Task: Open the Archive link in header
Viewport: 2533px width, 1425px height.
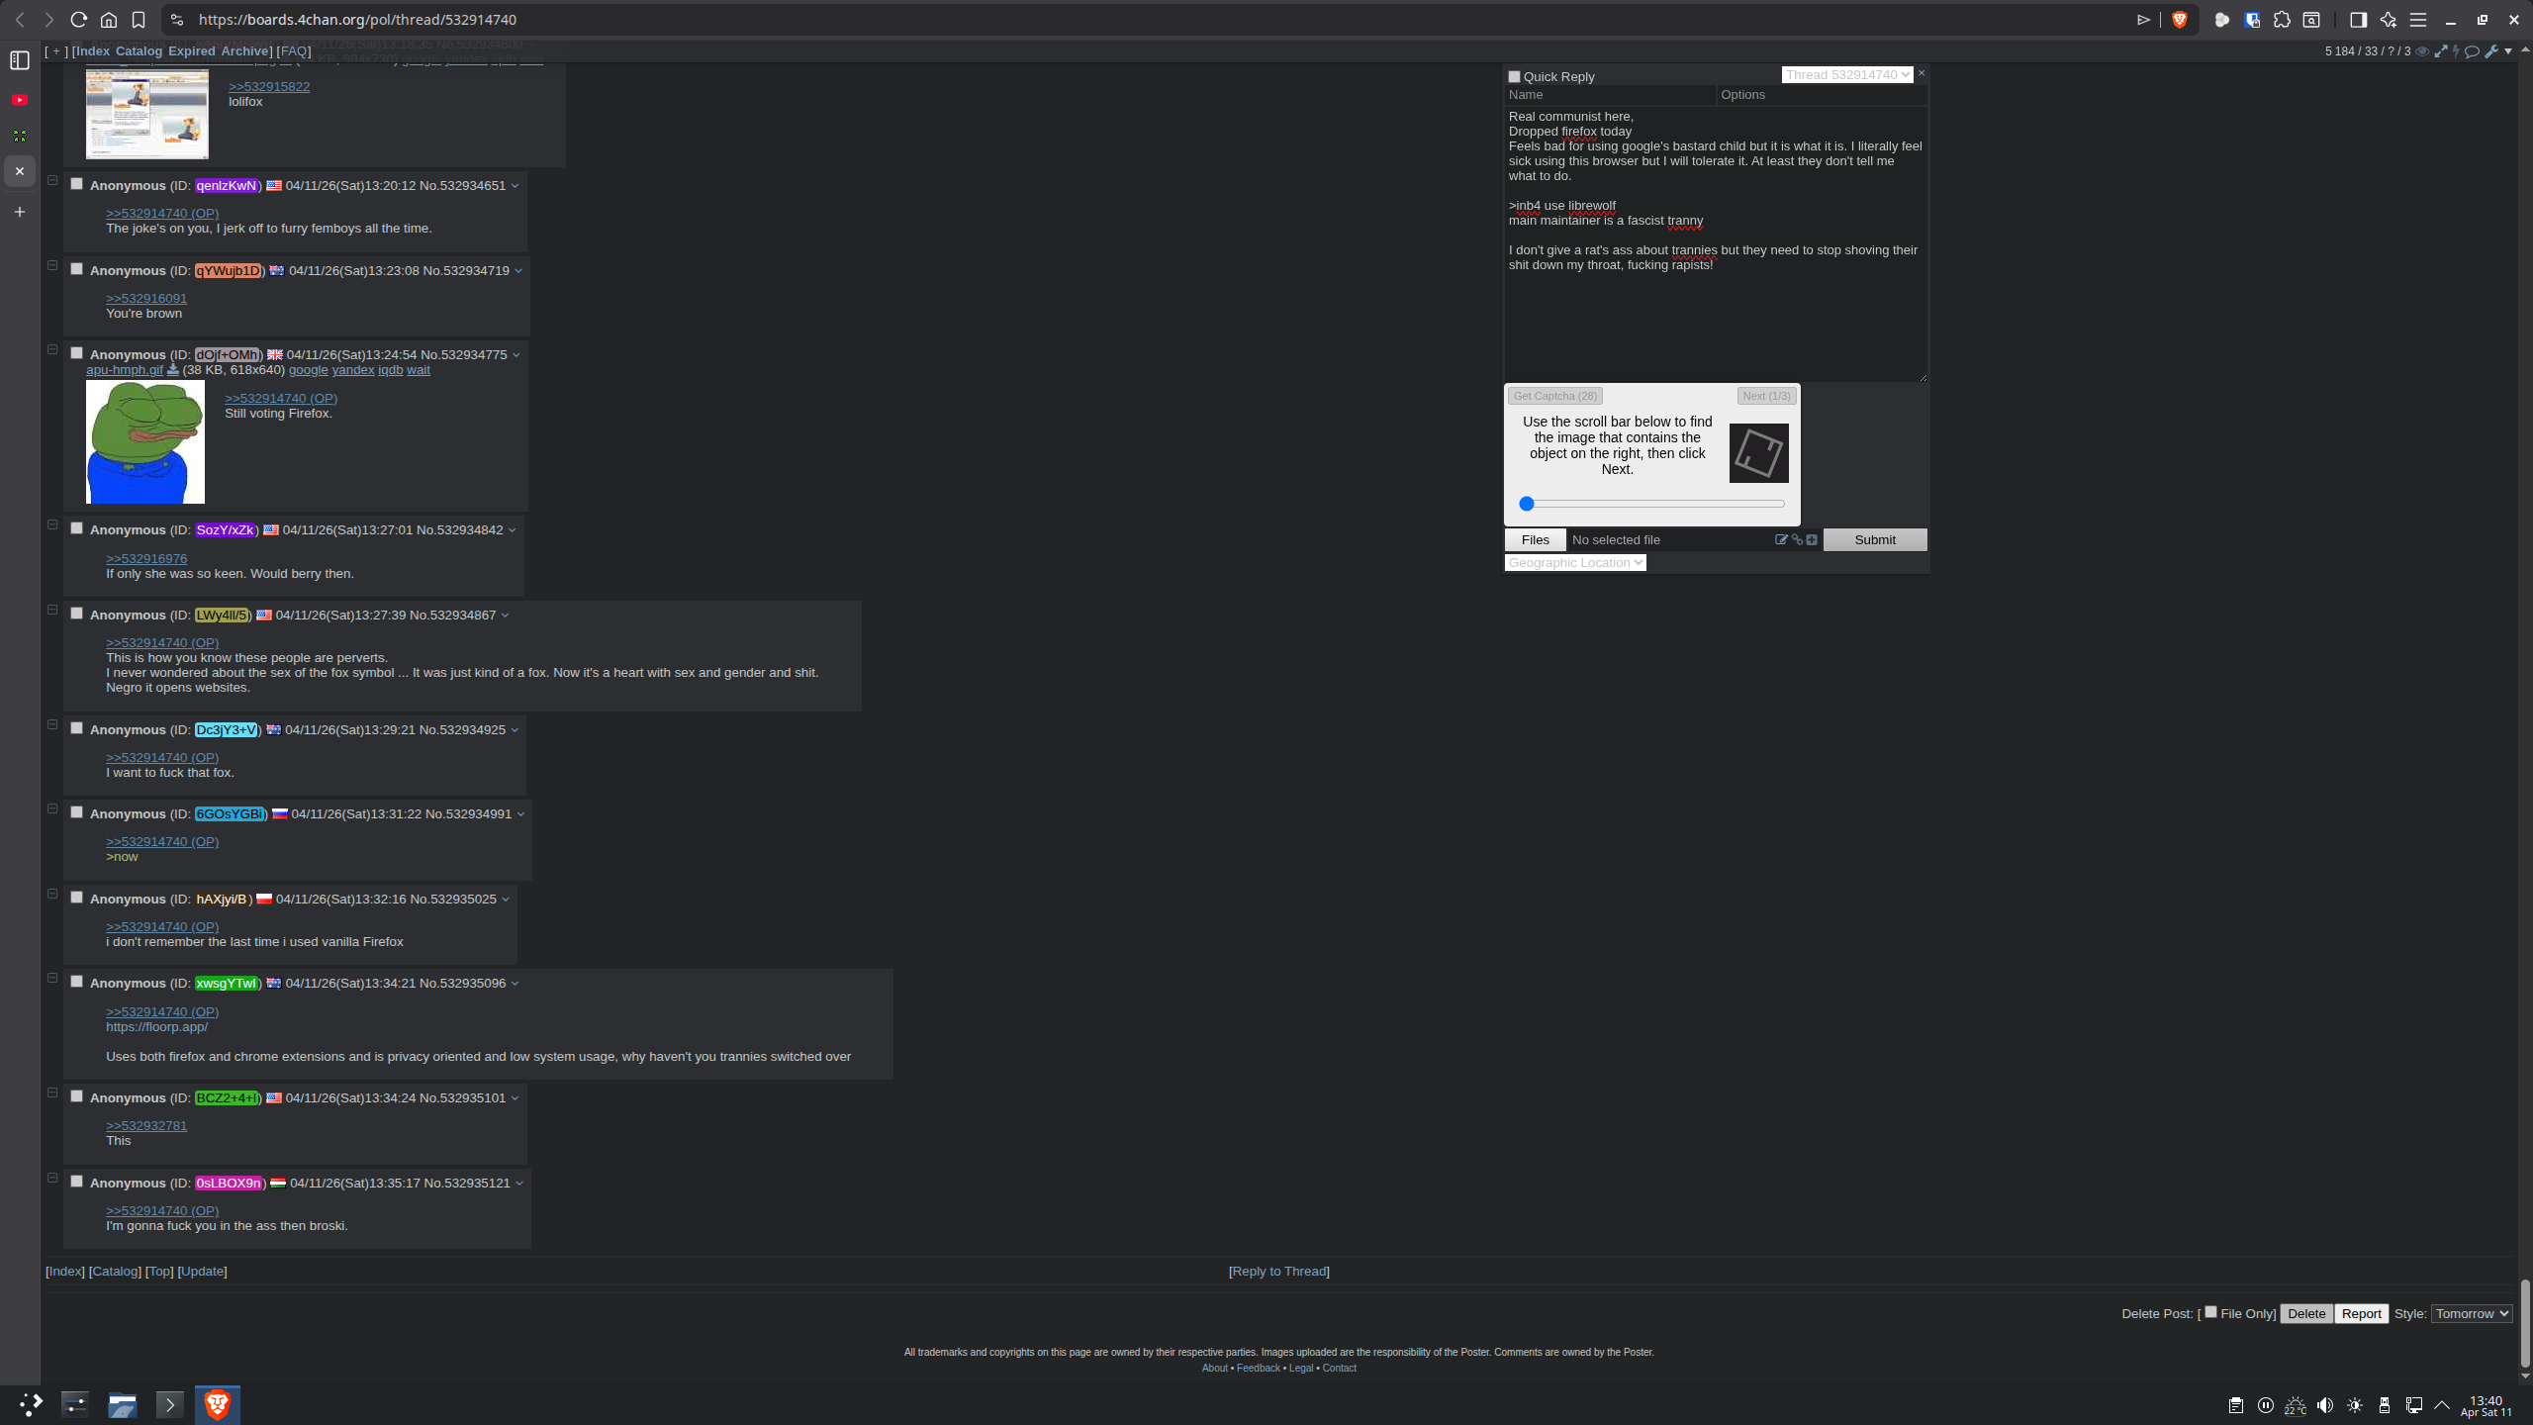Action: tap(244, 51)
